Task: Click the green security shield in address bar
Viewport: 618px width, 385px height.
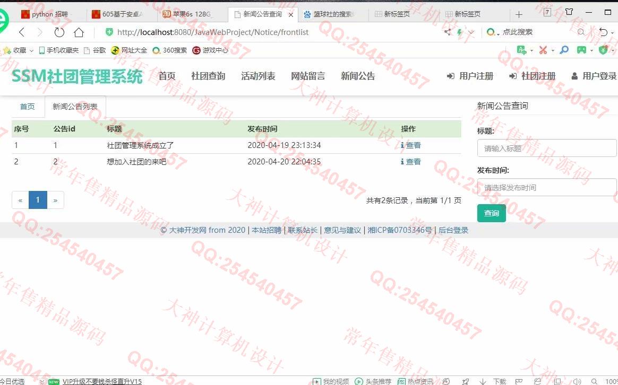Action: 109,32
